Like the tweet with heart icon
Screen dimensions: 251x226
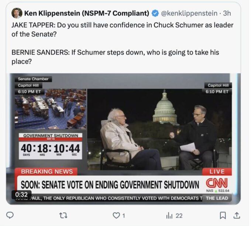coord(116,215)
